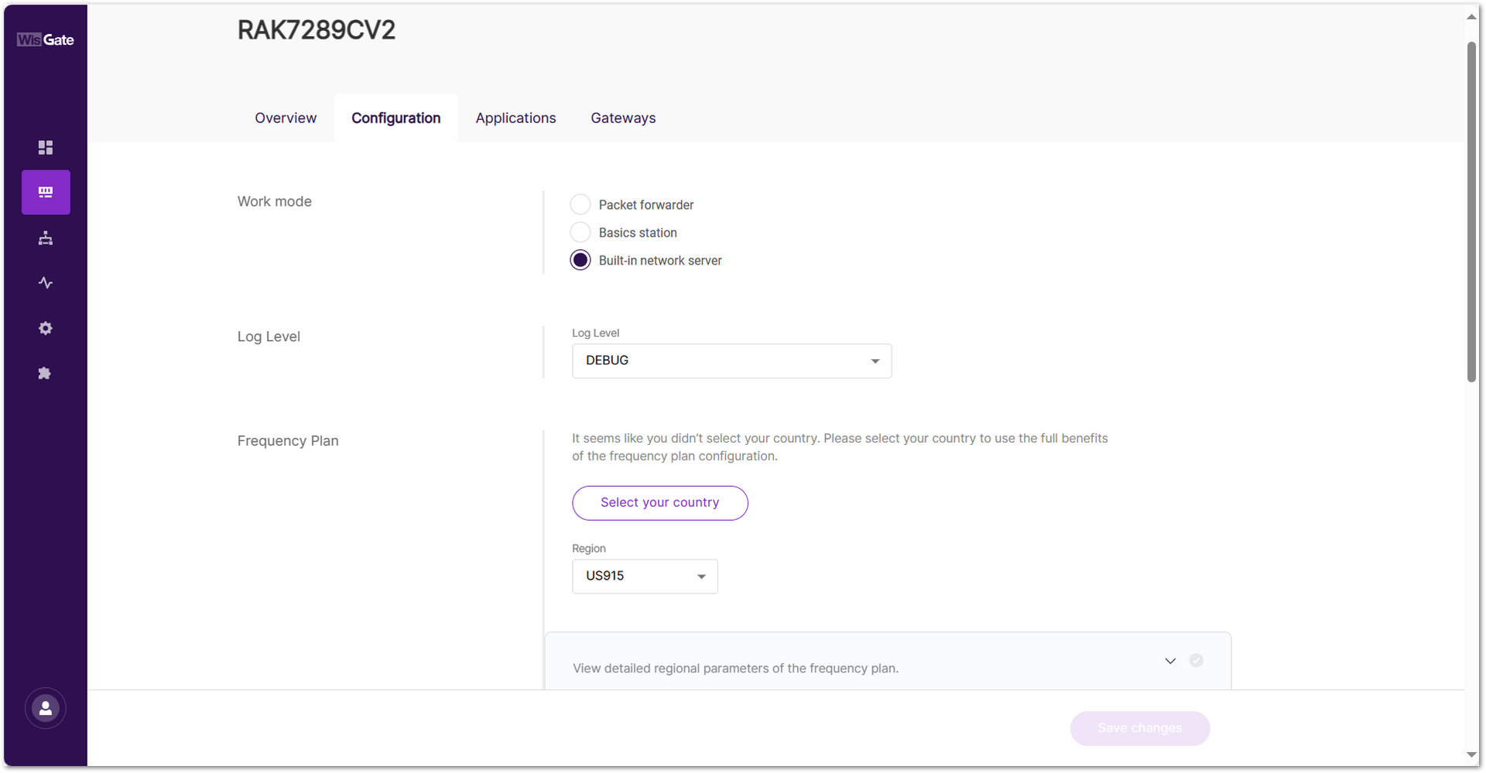Select the Packet forwarder work mode
Viewport: 1486px width, 773px height.
click(x=580, y=204)
